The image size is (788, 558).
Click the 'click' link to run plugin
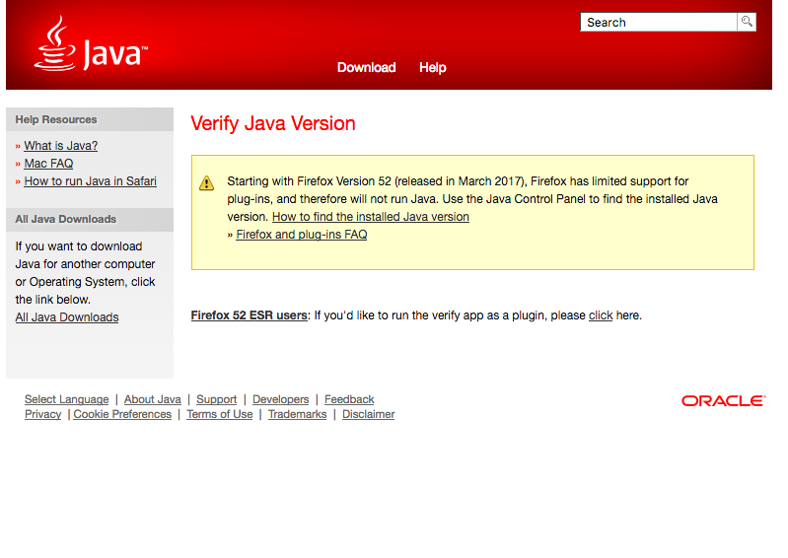(601, 315)
